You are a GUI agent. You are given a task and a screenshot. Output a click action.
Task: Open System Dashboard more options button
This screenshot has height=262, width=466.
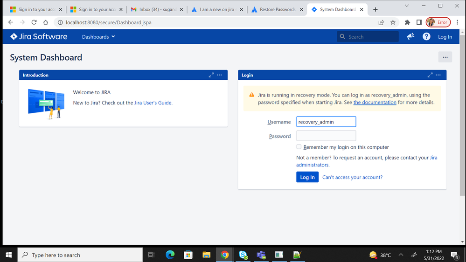(x=445, y=57)
